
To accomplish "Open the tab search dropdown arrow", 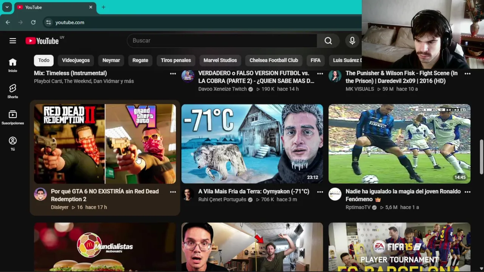I will (7, 7).
